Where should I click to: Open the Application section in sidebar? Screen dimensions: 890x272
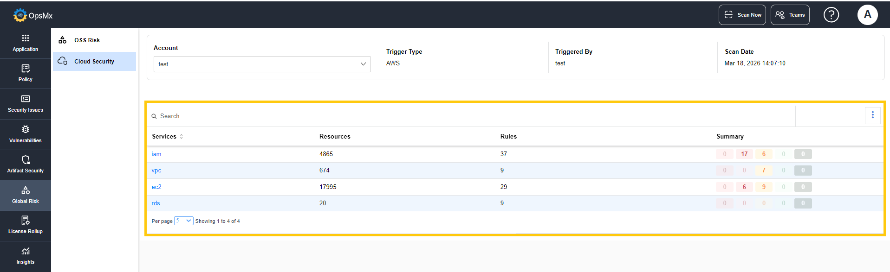(x=25, y=43)
